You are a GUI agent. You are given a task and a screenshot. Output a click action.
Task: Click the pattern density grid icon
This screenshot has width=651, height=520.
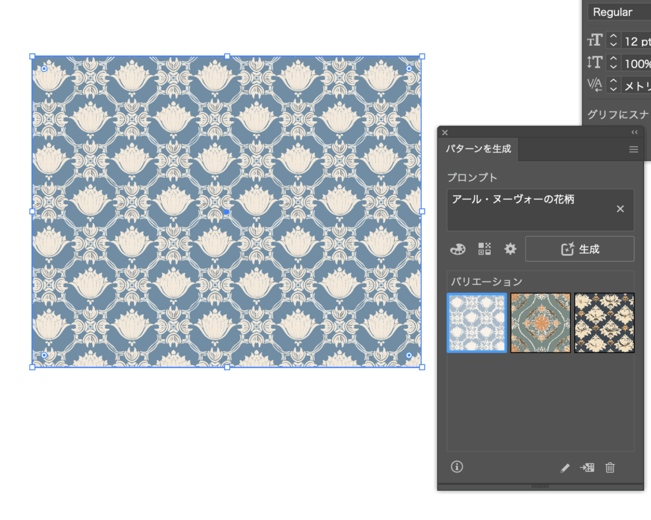[x=484, y=249]
